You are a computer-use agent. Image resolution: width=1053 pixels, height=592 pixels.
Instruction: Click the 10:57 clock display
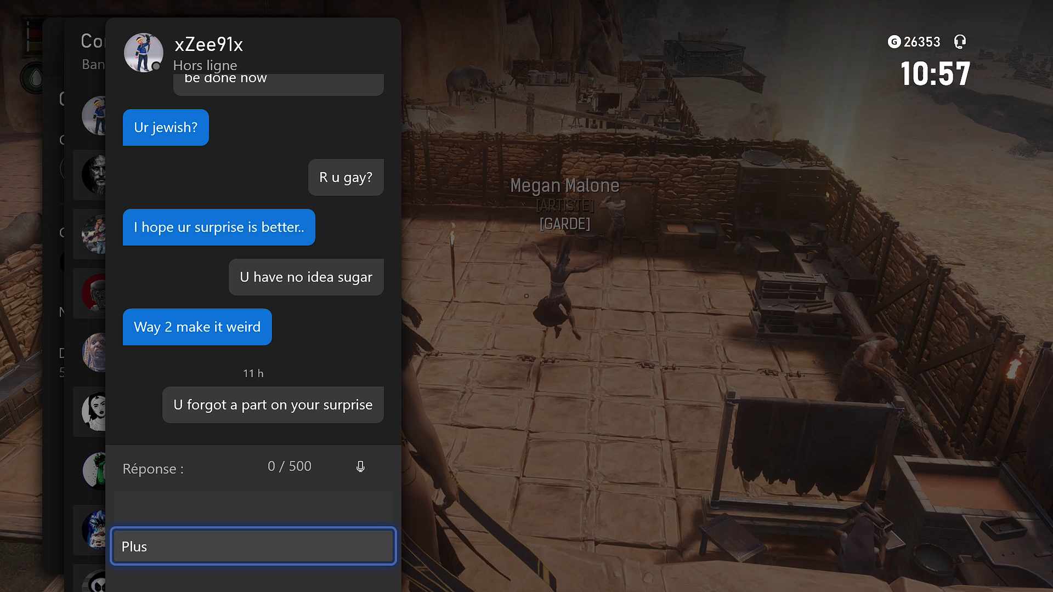point(935,73)
